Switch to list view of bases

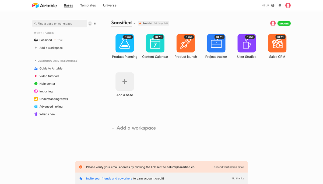[x=95, y=24]
